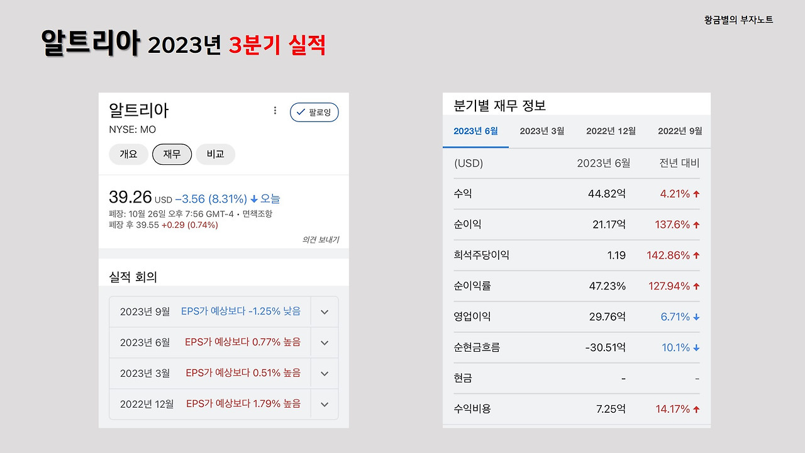
Task: Click the blue down arrow beside 6.71%
Action: (x=696, y=316)
